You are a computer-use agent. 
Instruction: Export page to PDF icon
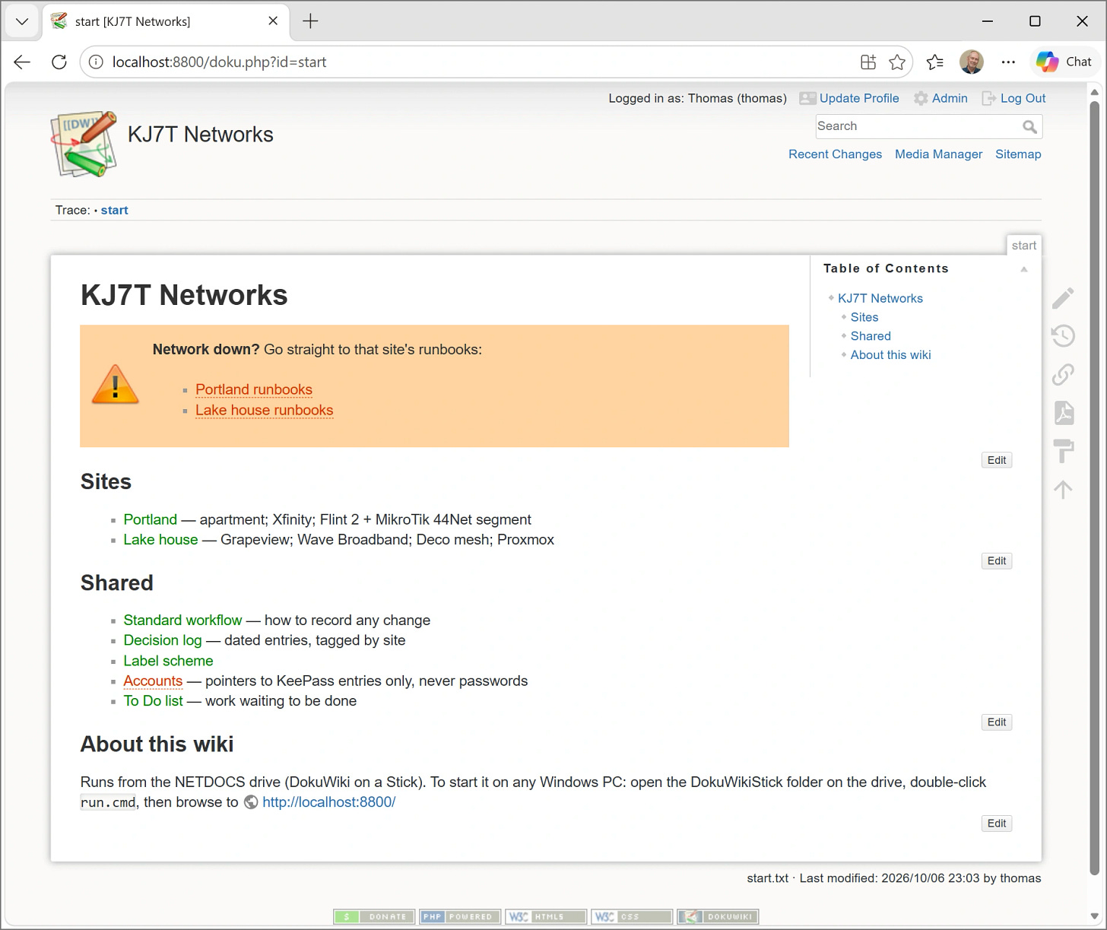pos(1064,413)
